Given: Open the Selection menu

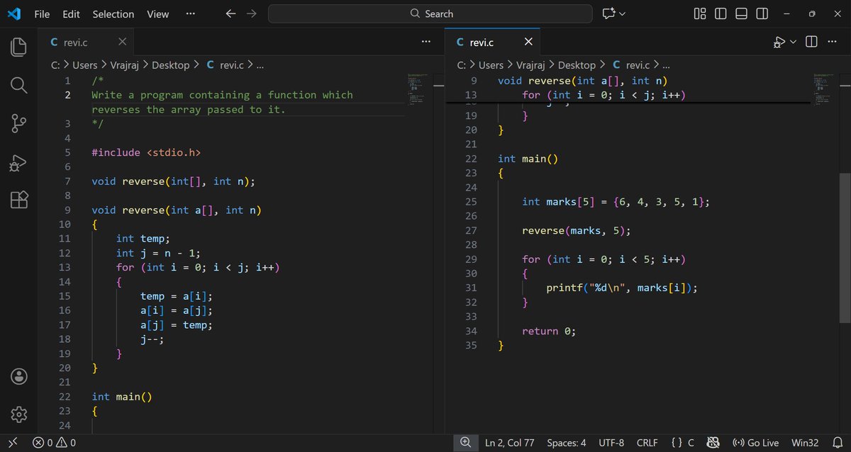Looking at the screenshot, I should click(x=113, y=13).
